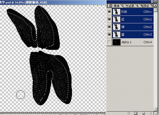The width and height of the screenshot is (159, 115).
Task: Switch to the layers 图 tab
Action: [110, 6]
